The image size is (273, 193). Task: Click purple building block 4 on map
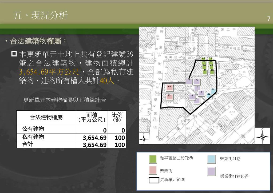[x=192, y=96]
